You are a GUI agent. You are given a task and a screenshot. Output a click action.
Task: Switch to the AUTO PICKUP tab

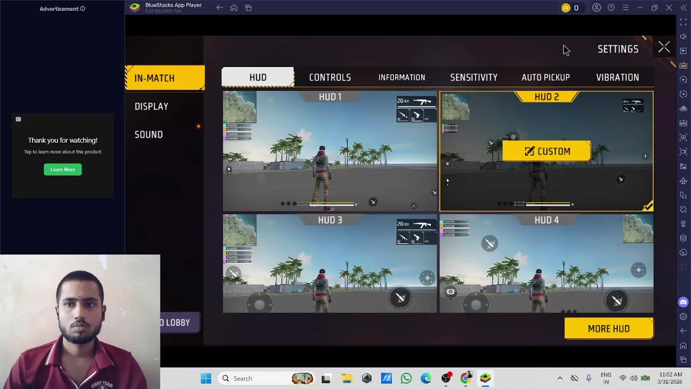[x=546, y=77]
